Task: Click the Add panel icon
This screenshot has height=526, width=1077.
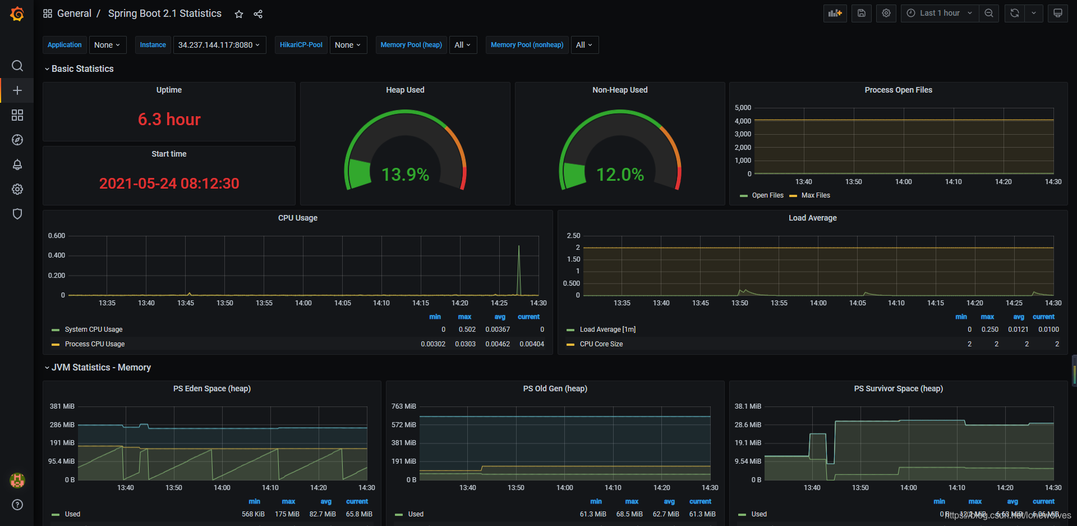Action: click(x=835, y=13)
